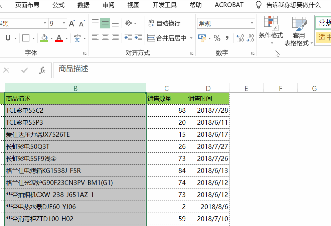Cancel formula bar entry with X

pos(6,70)
